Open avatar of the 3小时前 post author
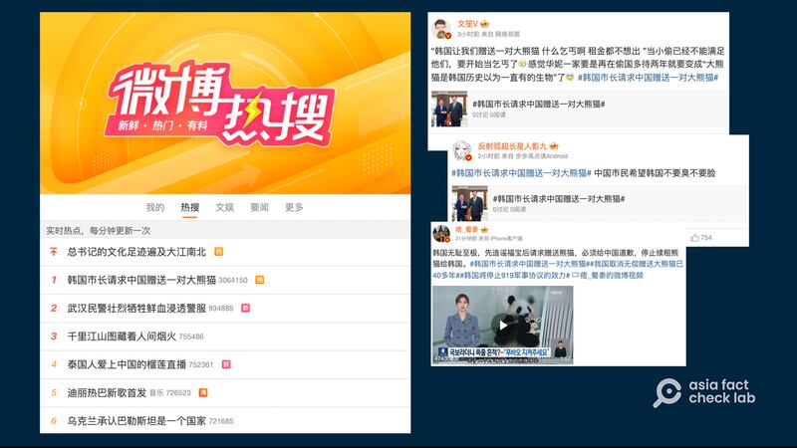This screenshot has height=448, width=797. tap(441, 29)
